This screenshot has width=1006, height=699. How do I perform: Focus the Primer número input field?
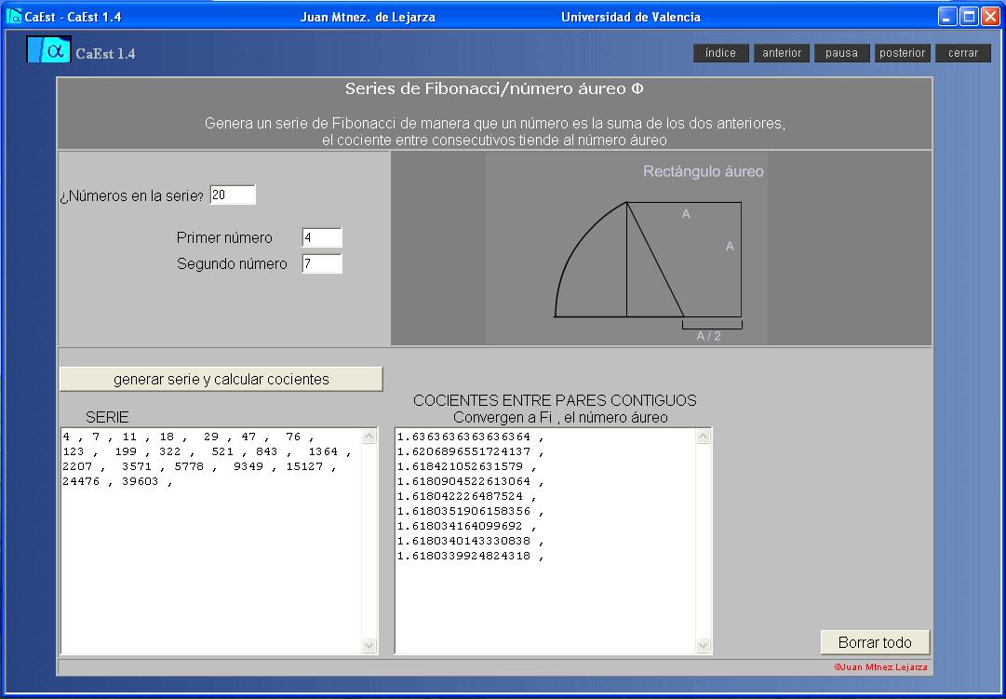click(322, 237)
